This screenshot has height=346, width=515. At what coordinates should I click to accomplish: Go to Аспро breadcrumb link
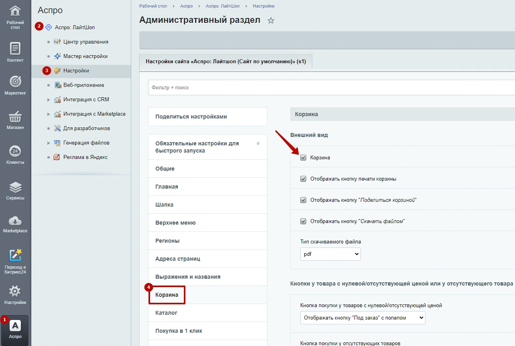pos(186,6)
